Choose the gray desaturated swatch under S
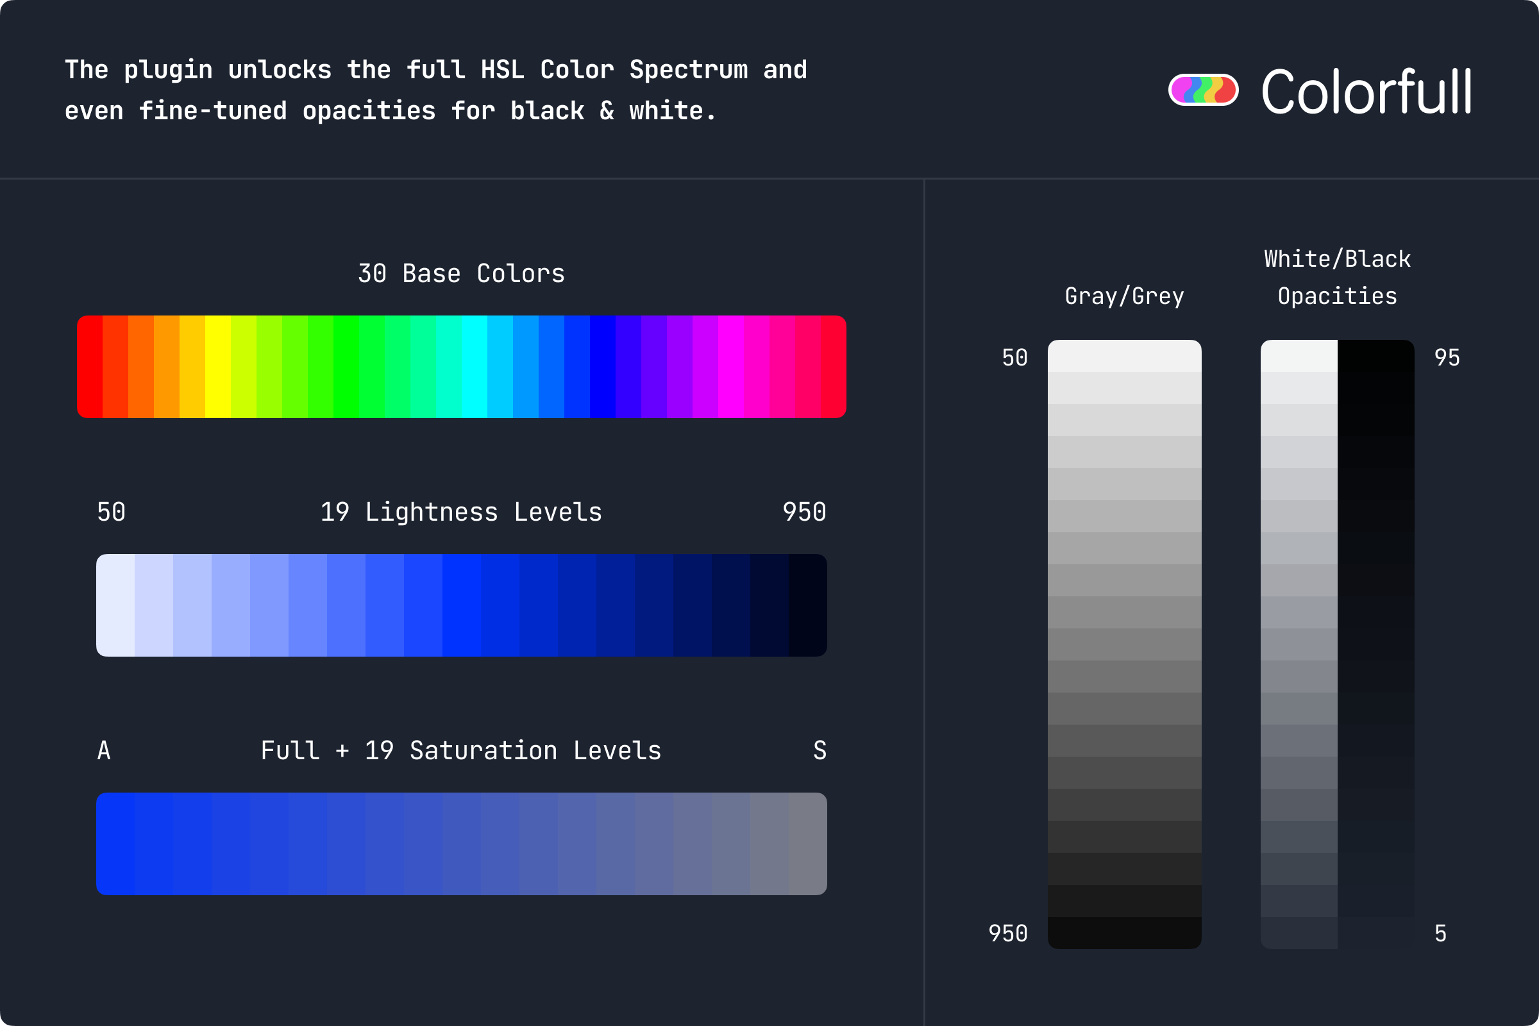The image size is (1539, 1026). [807, 843]
